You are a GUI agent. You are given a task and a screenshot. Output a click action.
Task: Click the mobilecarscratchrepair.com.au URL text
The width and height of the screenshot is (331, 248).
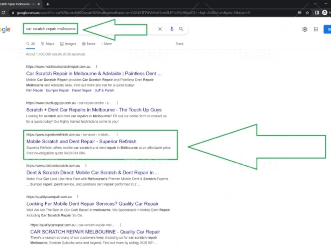pos(58,67)
